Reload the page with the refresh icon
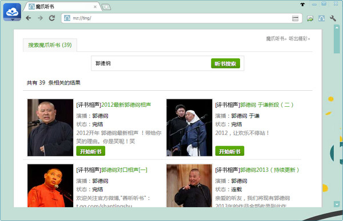 click(x=52, y=18)
